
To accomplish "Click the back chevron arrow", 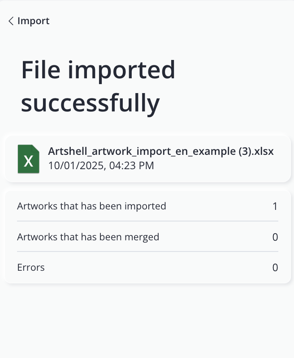I will [x=11, y=21].
